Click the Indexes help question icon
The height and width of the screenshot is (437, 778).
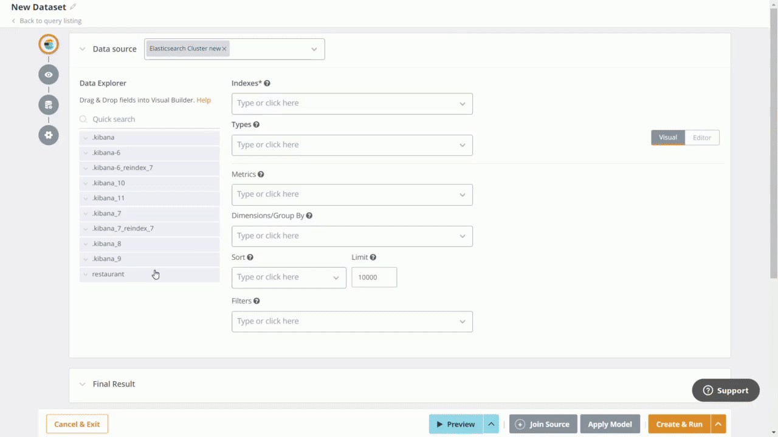tap(267, 83)
